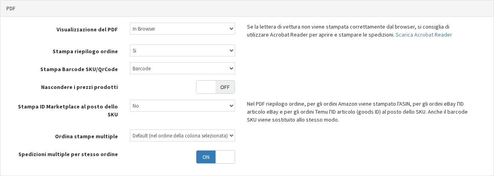Open the Ordina stampe multiple dropdown
Viewport: 494px width, 176px height.
coord(182,135)
